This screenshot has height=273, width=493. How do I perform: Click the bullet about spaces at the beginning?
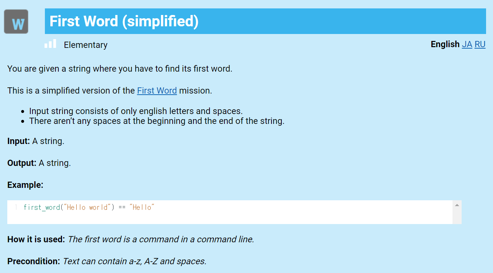coord(157,121)
